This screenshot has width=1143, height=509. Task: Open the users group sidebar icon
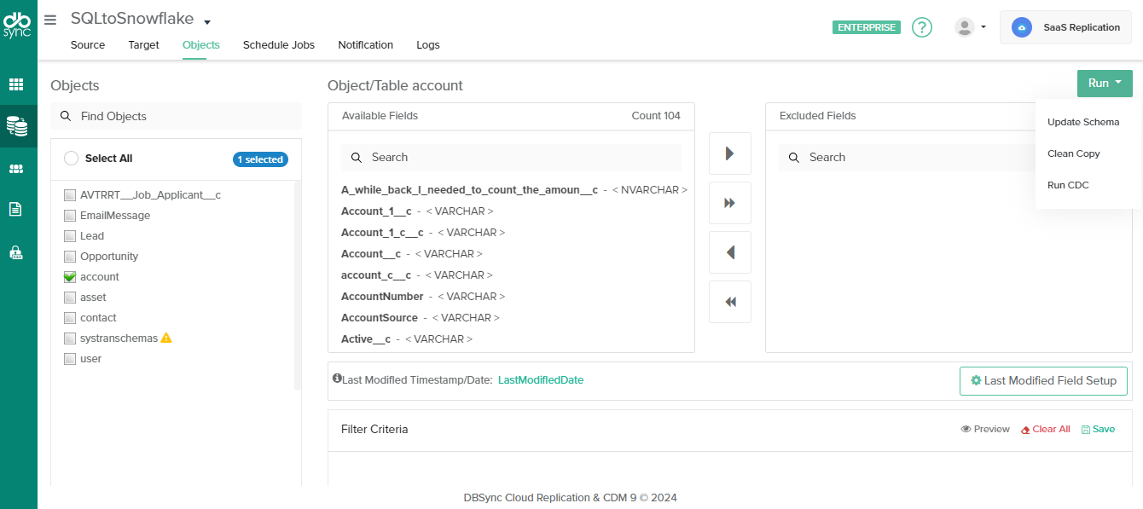pyautogui.click(x=16, y=169)
